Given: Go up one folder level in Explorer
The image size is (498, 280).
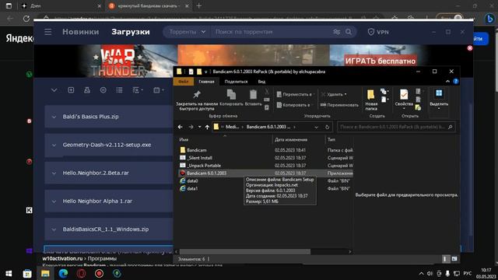Looking at the screenshot, I should coord(207,127).
